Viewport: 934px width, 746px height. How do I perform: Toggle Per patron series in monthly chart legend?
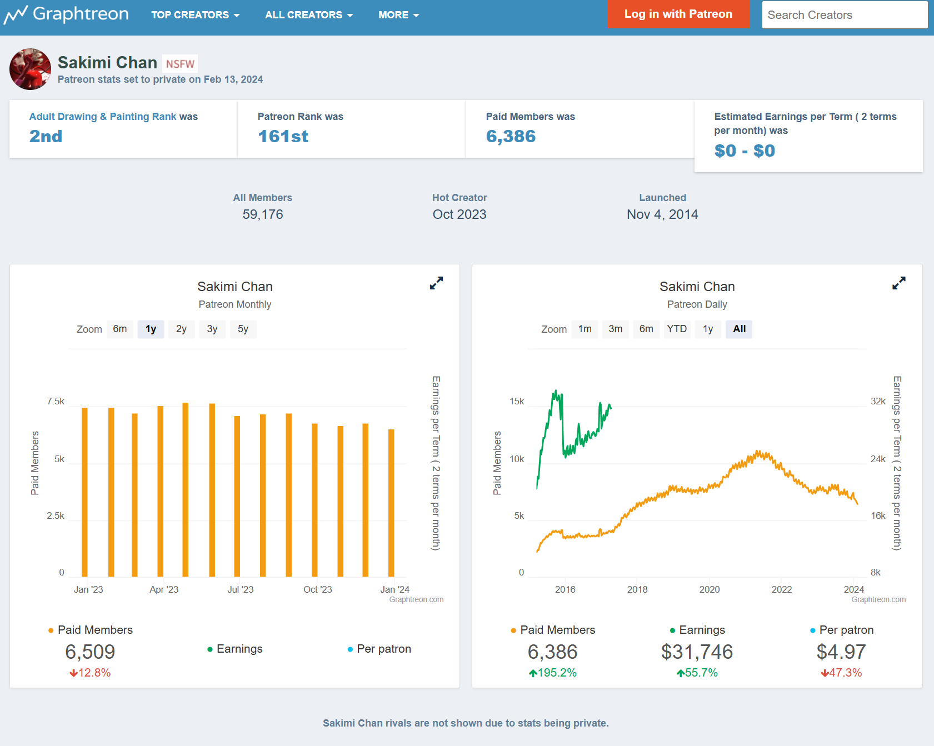[379, 649]
